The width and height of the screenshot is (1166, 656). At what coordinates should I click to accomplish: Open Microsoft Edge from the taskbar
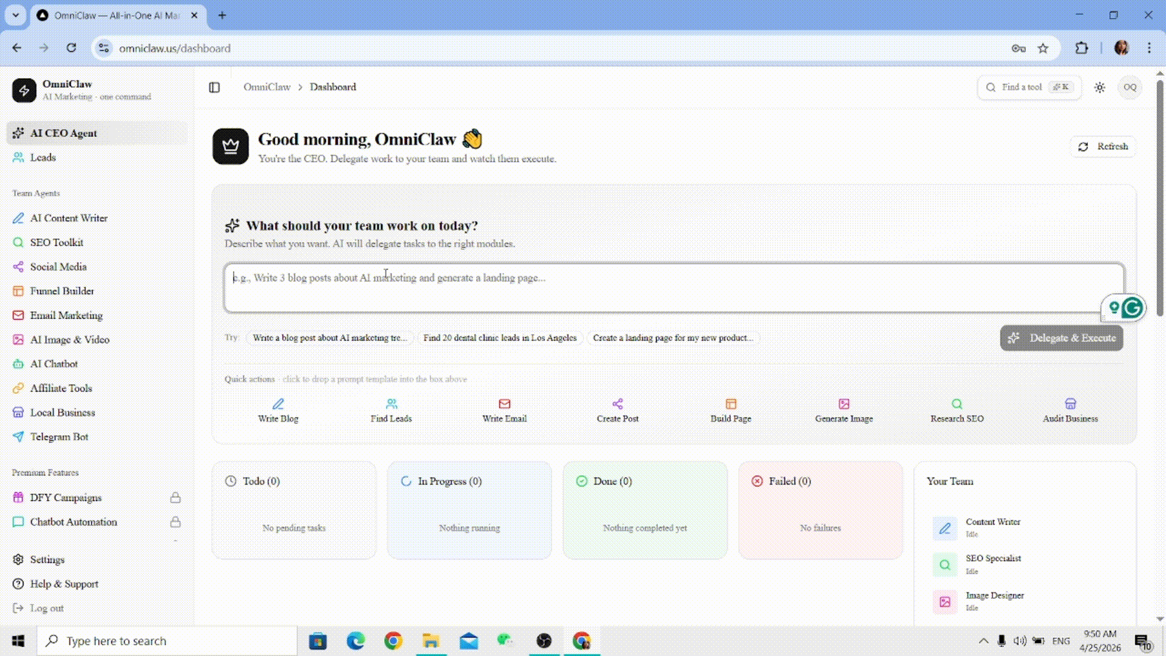tap(355, 641)
